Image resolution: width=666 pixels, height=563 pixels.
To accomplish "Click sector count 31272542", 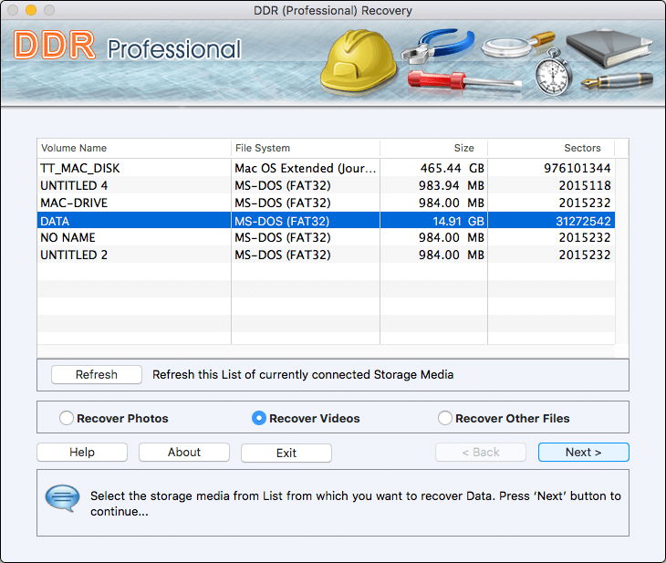I will (x=583, y=221).
